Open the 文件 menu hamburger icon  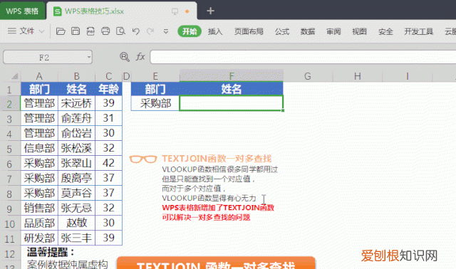(x=11, y=31)
